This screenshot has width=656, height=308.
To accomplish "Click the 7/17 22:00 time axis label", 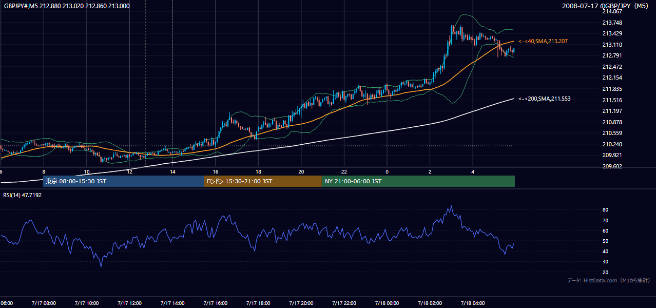I will 344,303.
